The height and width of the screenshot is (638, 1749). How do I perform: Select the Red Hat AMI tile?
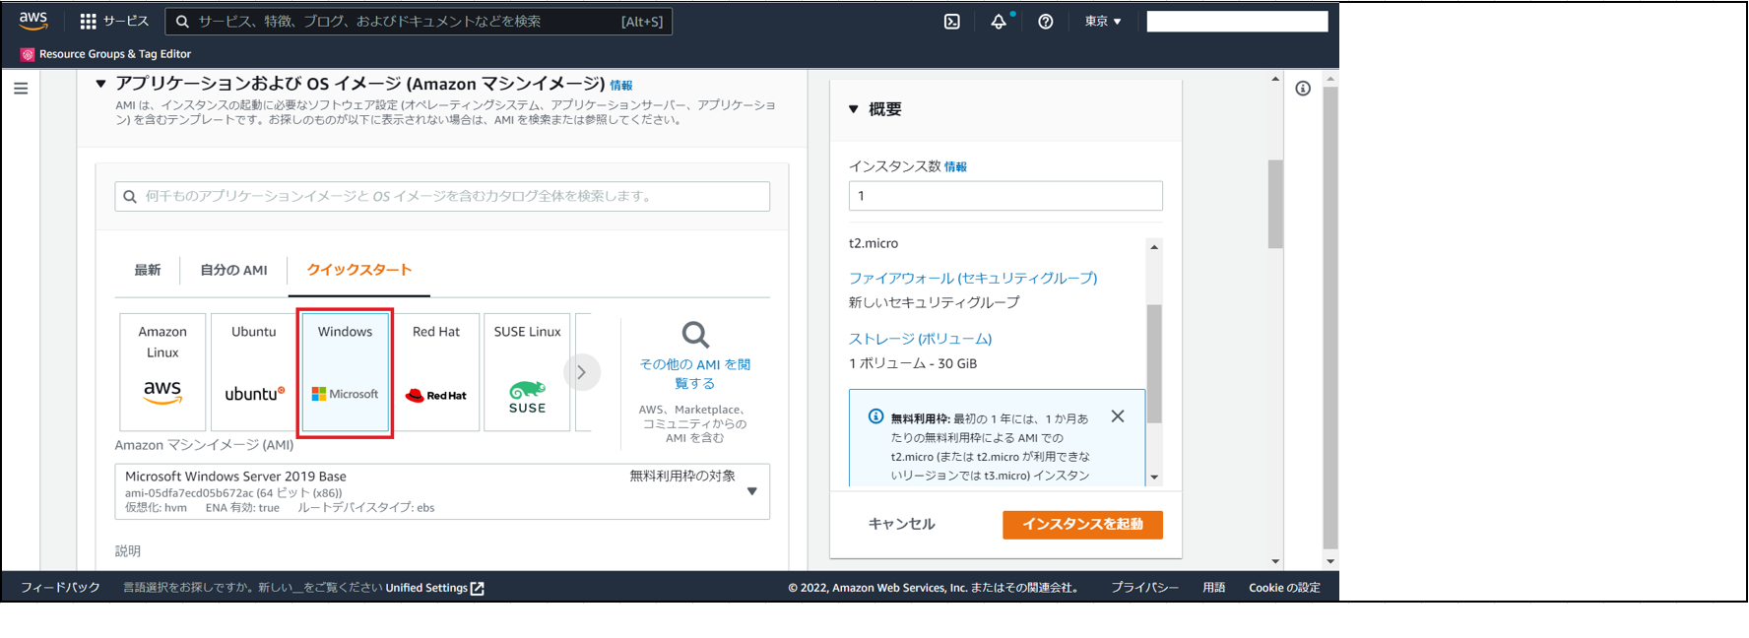(x=436, y=372)
